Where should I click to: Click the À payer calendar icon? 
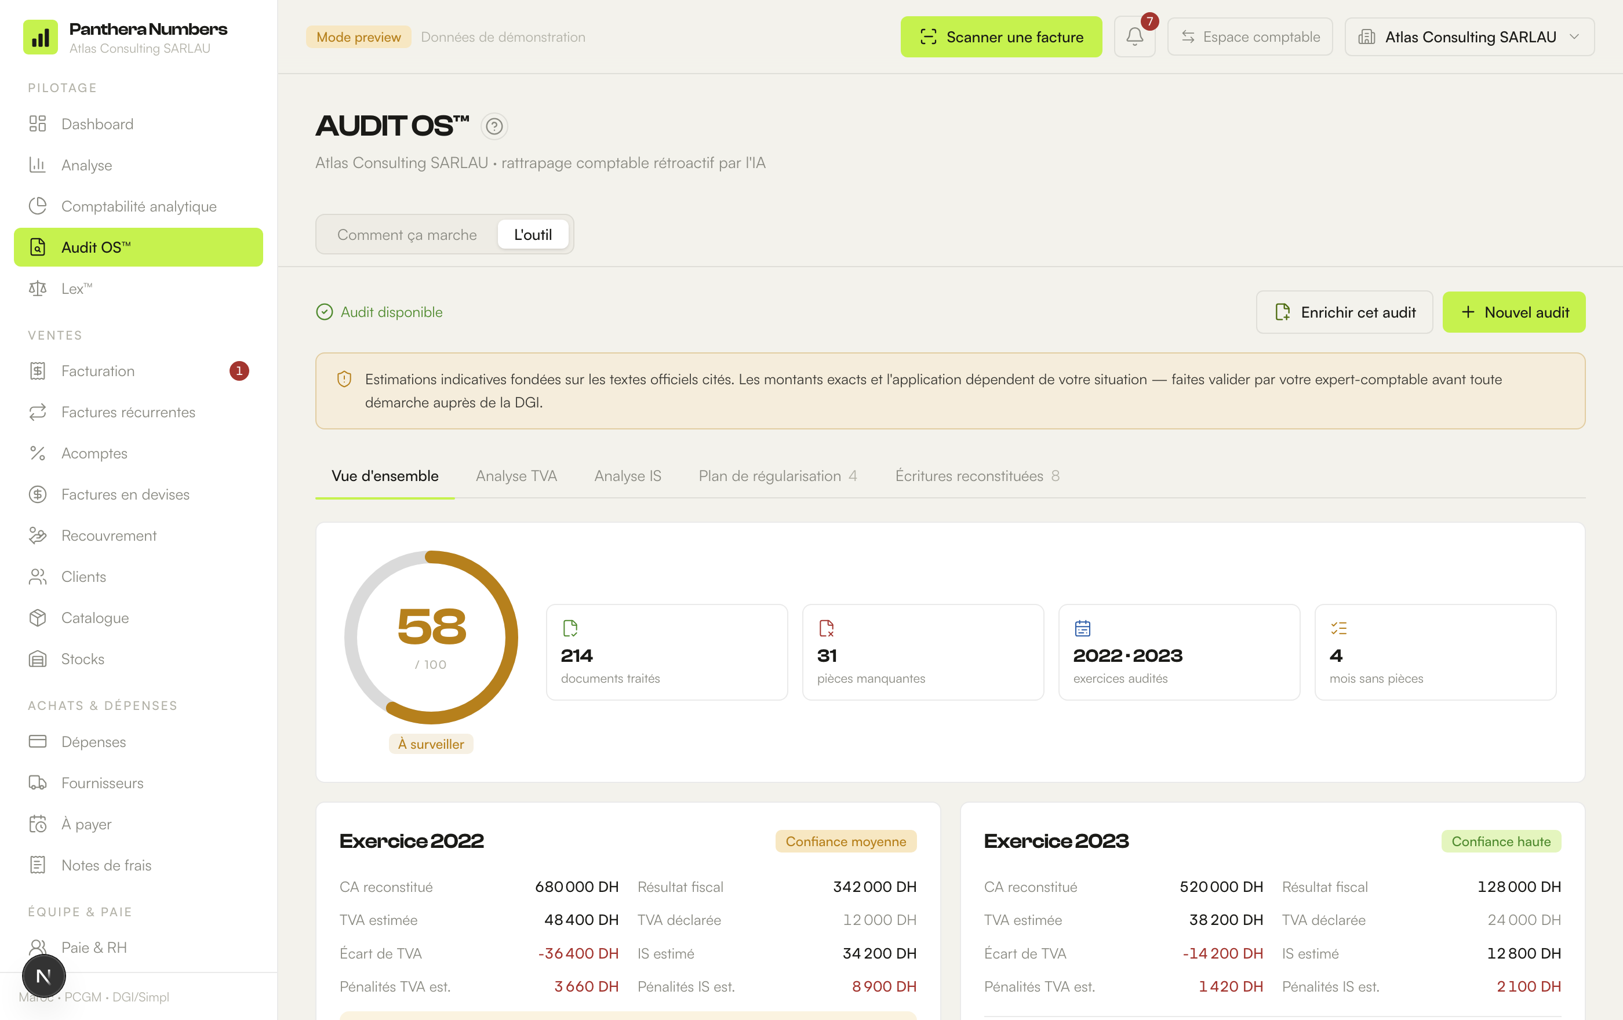point(38,824)
